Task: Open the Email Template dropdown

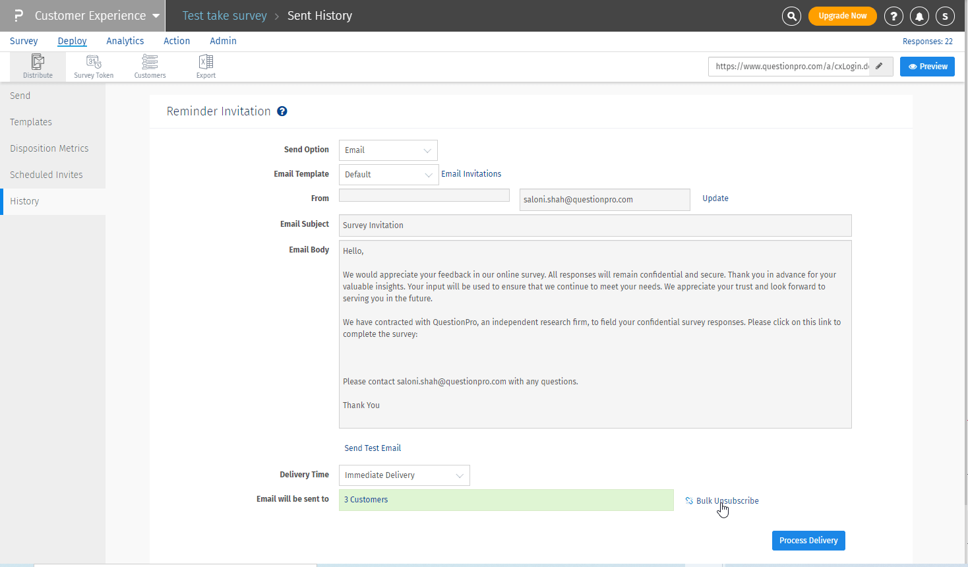Action: click(388, 175)
